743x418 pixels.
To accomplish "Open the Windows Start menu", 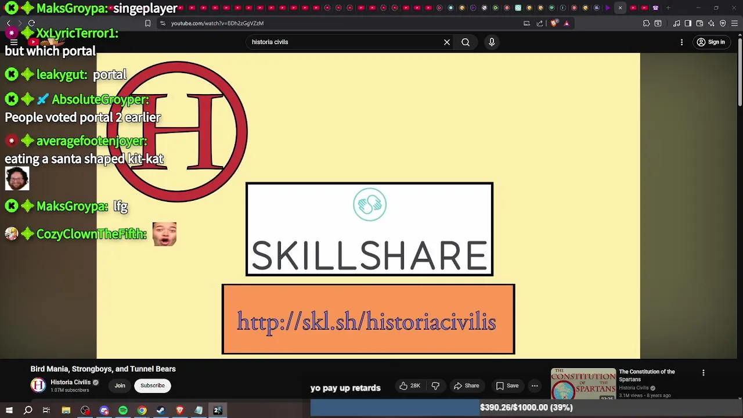I will [9, 410].
